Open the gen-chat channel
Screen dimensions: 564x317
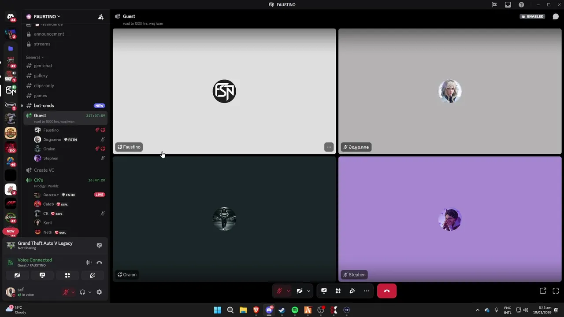[x=65, y=66]
